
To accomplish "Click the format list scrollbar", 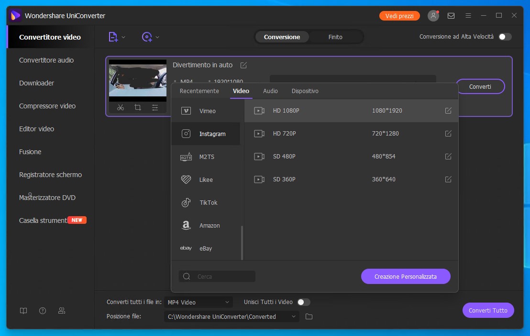I will tap(242, 242).
